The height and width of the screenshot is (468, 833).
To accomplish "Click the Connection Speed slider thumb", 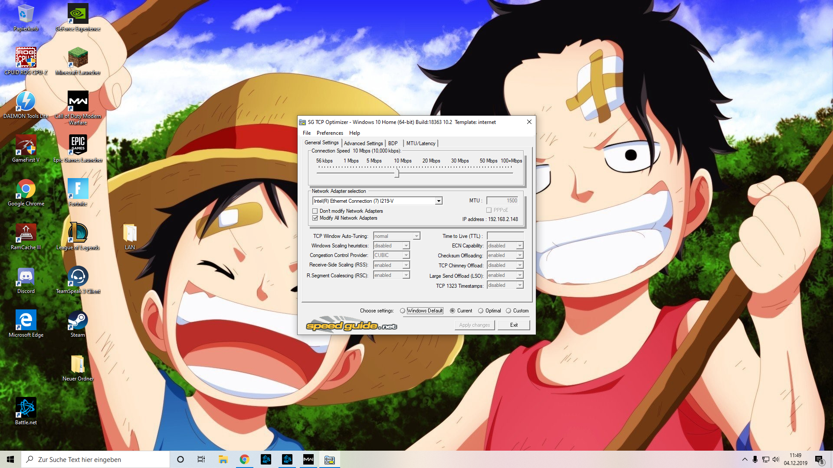I will (397, 173).
